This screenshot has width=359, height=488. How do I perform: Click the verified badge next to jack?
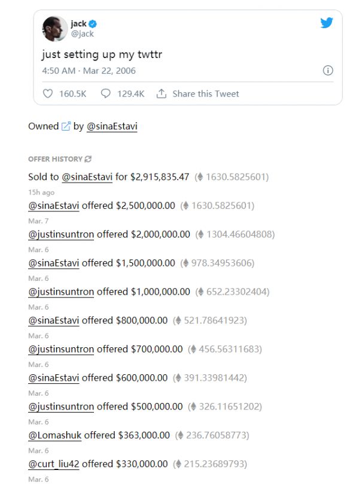click(93, 24)
